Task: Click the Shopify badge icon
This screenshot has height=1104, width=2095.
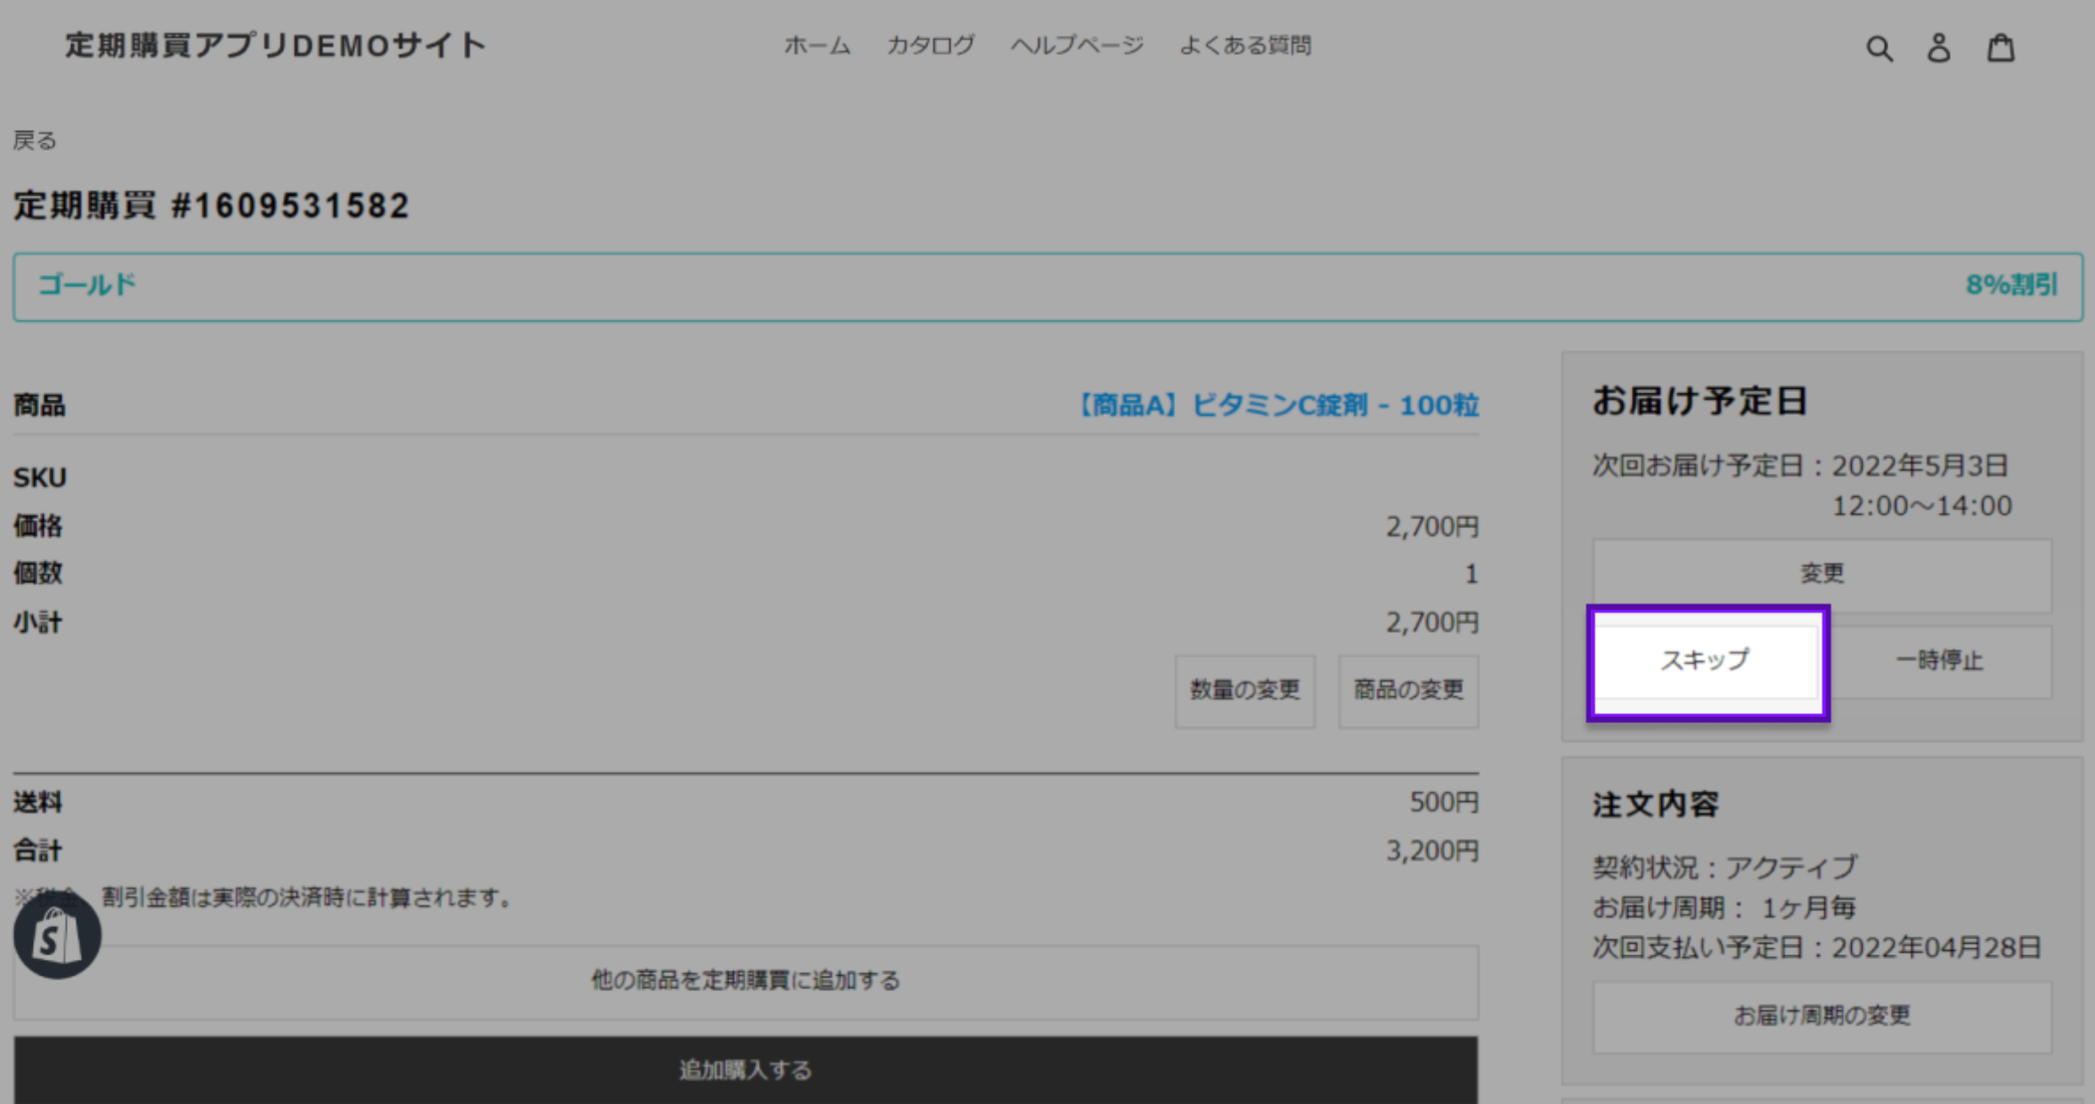Action: (57, 937)
